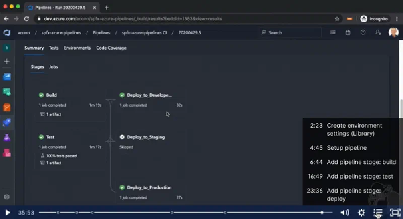Viewport: 403px width, 219px height.
Task: Open Overview in the sidebar
Action: pyautogui.click(x=7, y=77)
